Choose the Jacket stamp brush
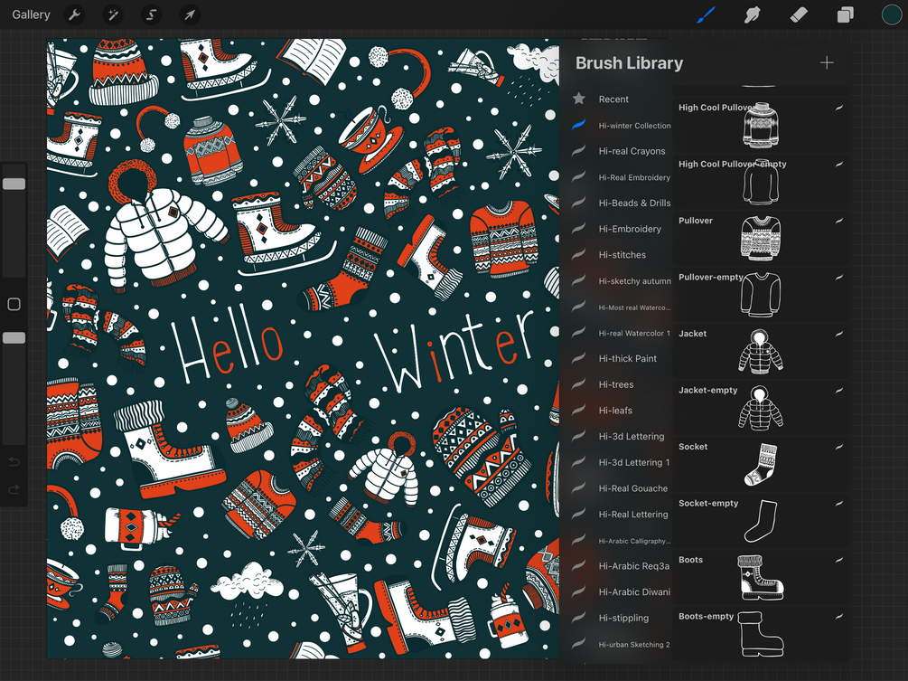 click(x=761, y=352)
